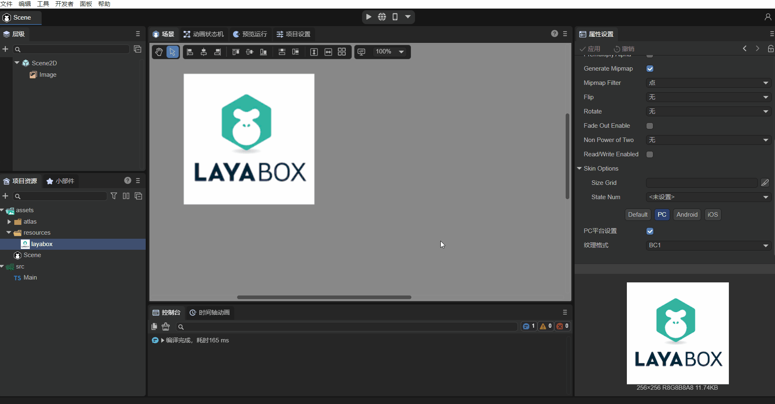Screen dimensions: 775x404
Task: Open the 开发者 menu
Action: pos(64,4)
